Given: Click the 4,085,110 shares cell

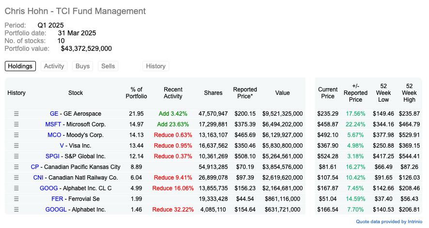Looking at the screenshot, I should [213, 210].
